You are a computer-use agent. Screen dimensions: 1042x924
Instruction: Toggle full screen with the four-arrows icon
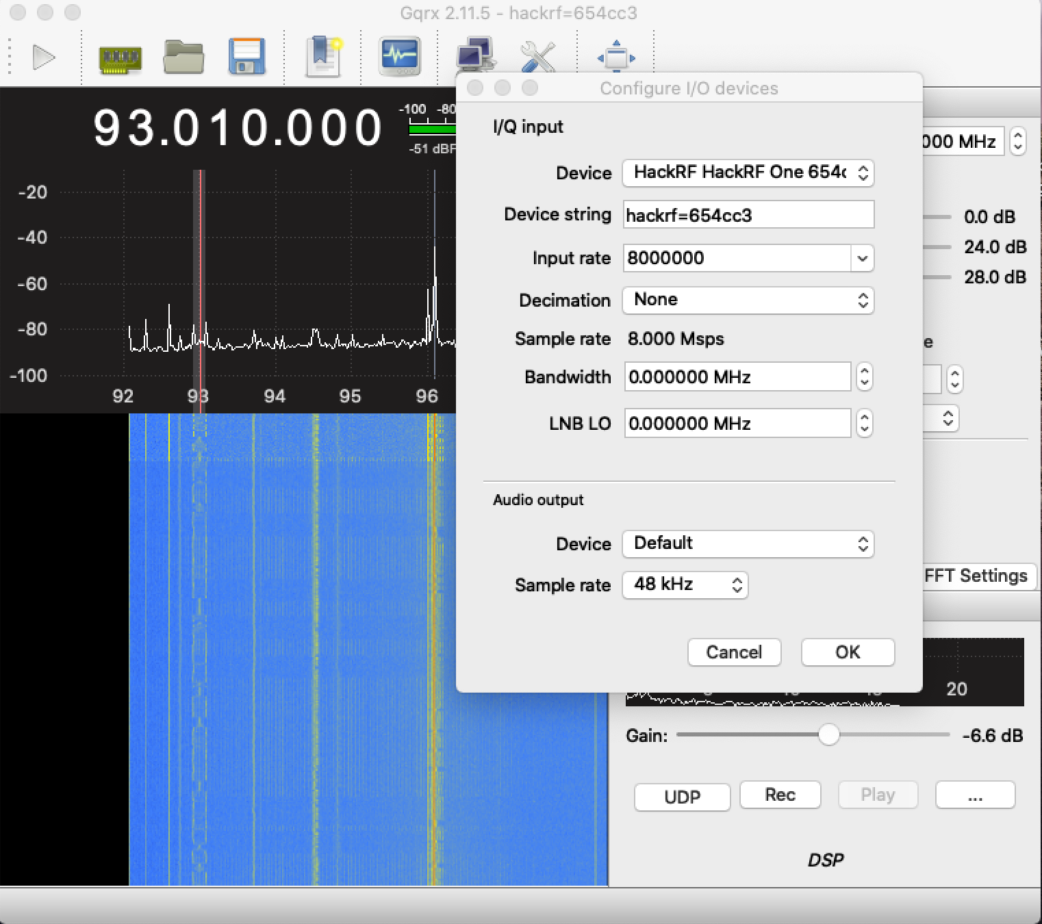pos(616,57)
